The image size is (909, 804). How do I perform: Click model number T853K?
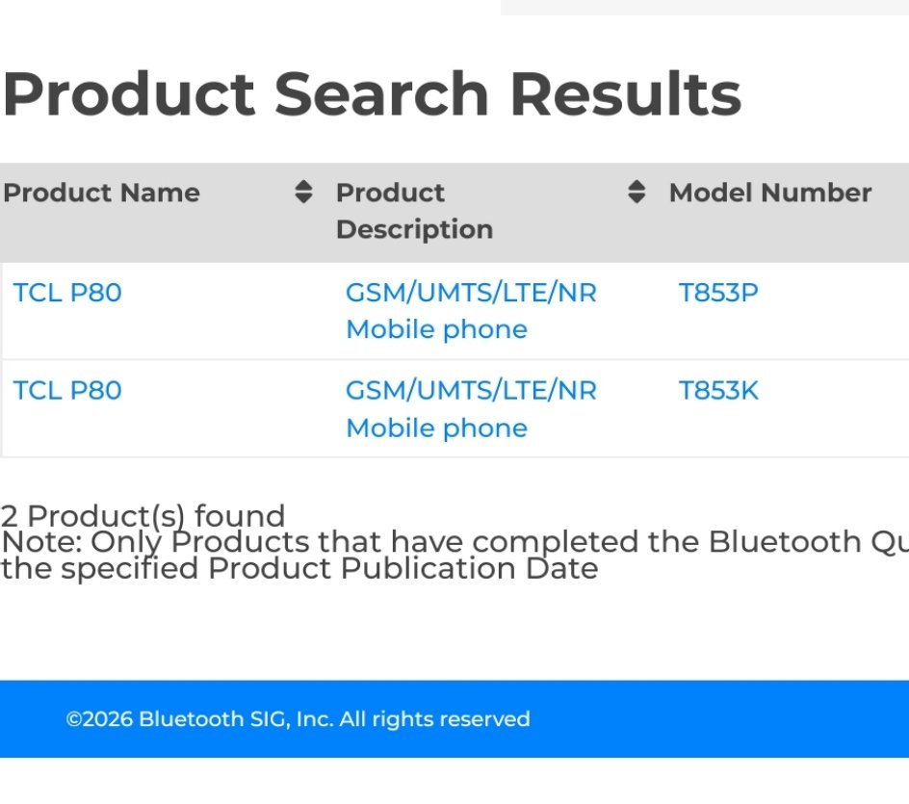tap(718, 391)
